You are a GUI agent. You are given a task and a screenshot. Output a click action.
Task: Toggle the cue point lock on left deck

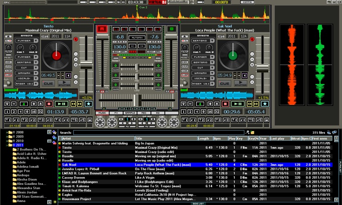tap(90, 120)
